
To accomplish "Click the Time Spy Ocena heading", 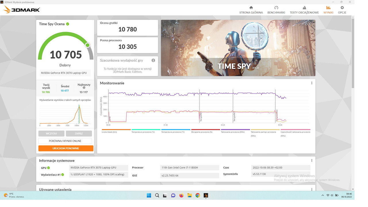I will (x=52, y=24).
